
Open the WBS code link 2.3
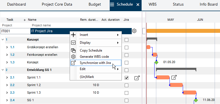click(12, 93)
